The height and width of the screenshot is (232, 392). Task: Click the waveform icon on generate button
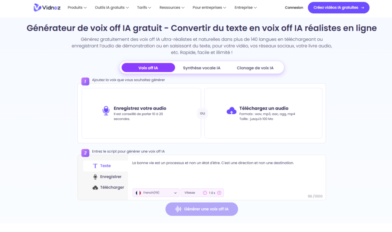click(x=178, y=209)
